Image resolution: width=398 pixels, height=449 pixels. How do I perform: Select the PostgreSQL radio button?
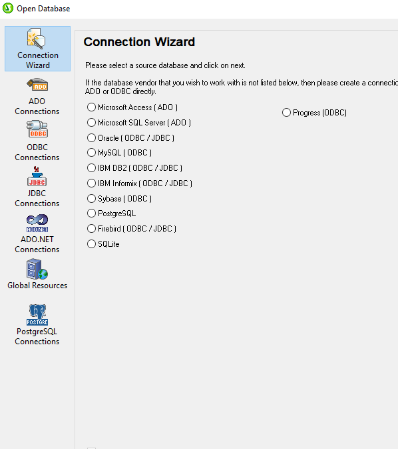pyautogui.click(x=91, y=213)
